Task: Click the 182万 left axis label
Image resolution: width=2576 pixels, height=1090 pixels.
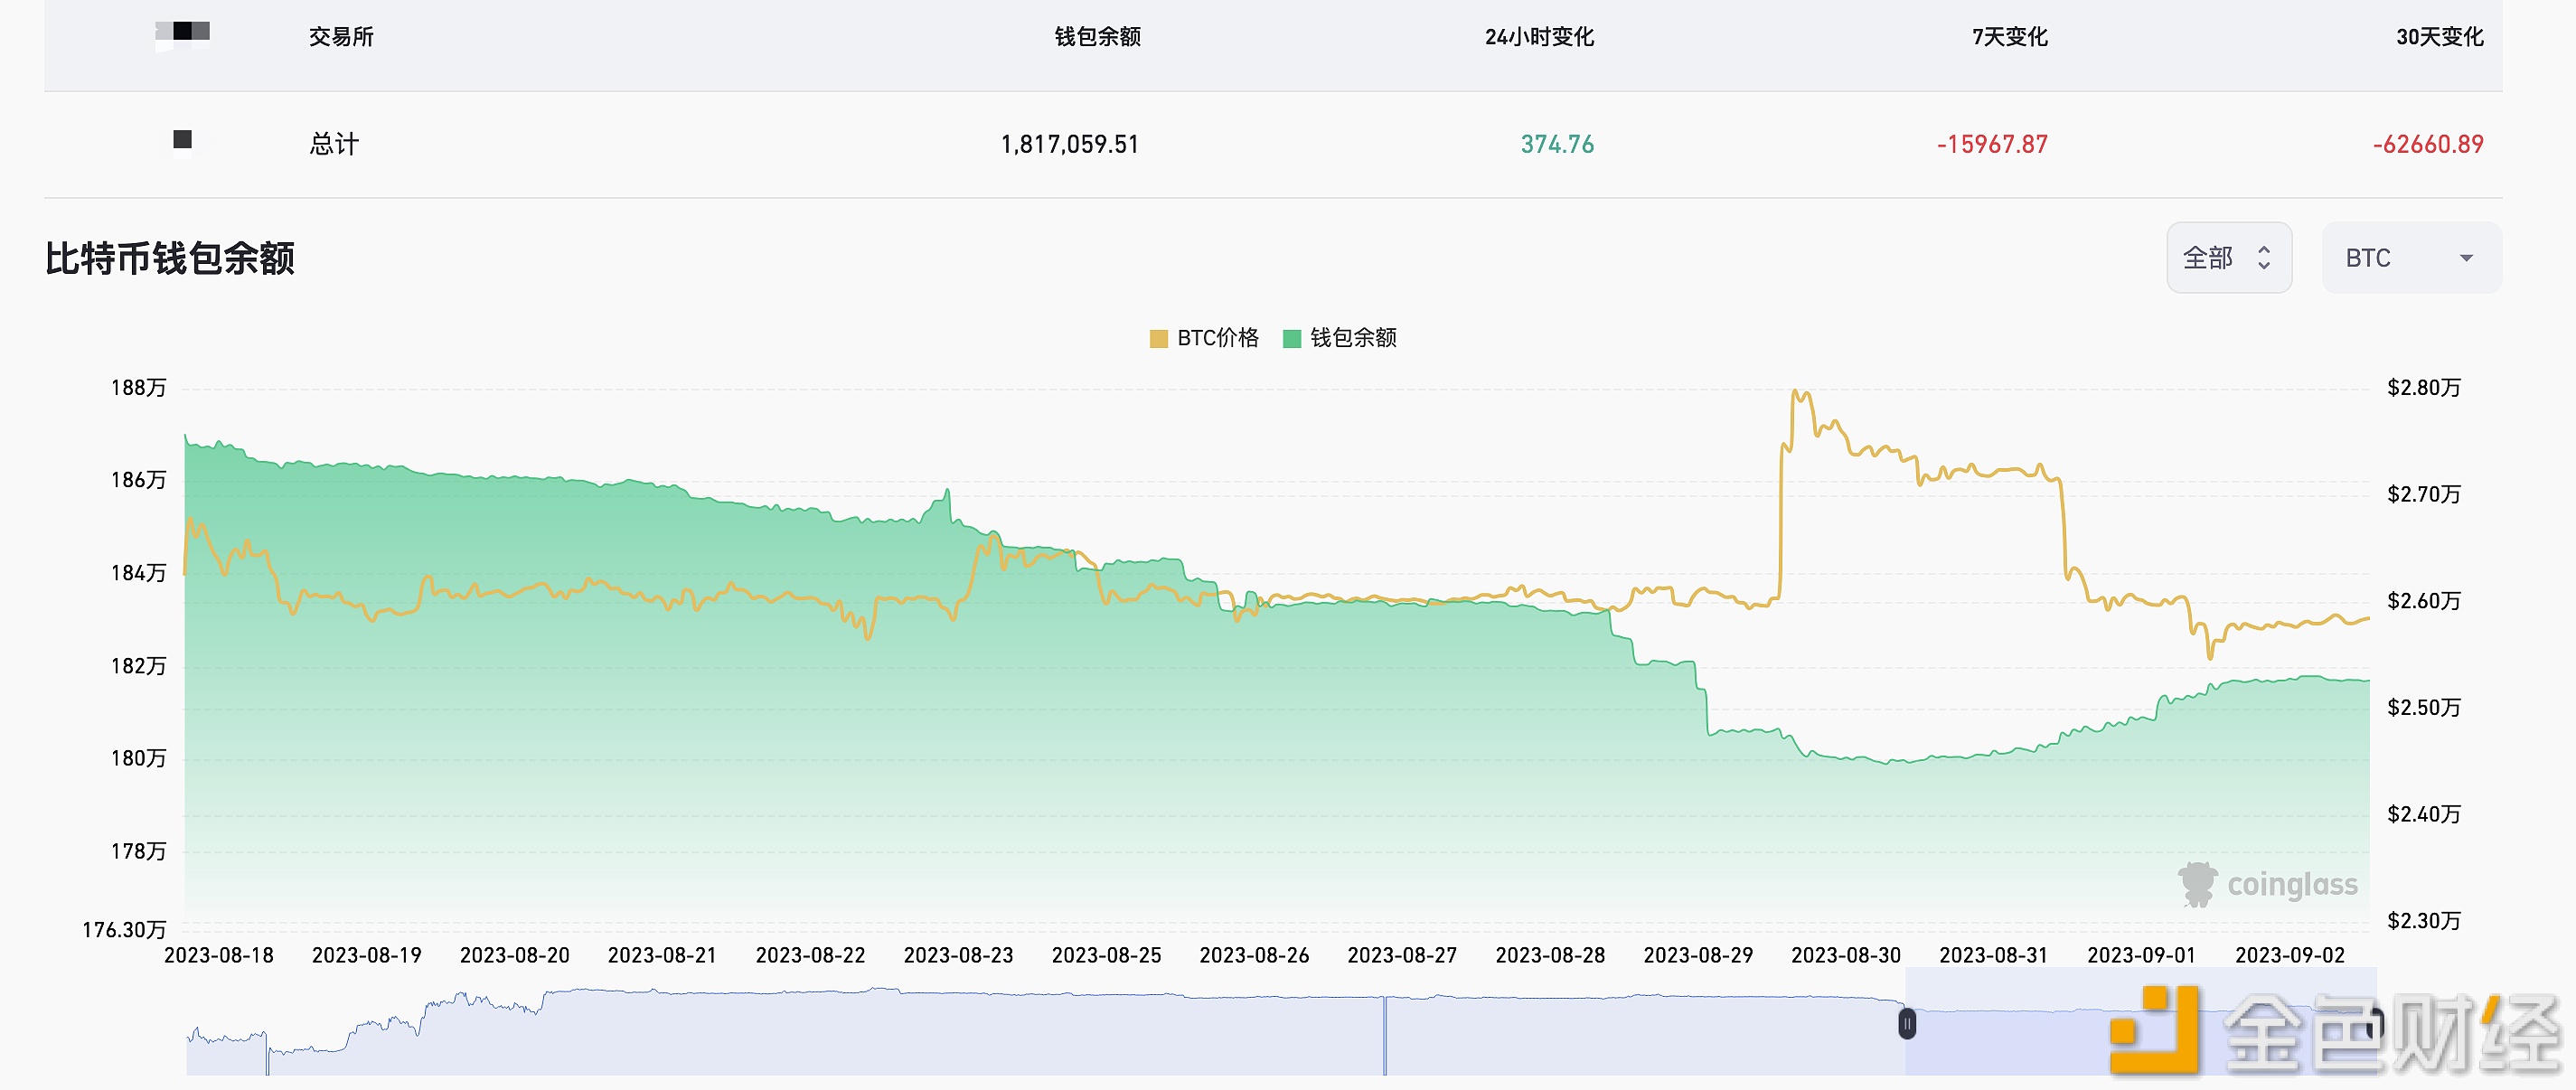Action: point(138,666)
